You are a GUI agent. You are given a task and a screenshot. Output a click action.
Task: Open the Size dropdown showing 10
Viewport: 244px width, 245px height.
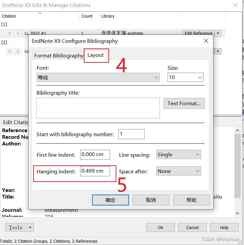pyautogui.click(x=185, y=77)
